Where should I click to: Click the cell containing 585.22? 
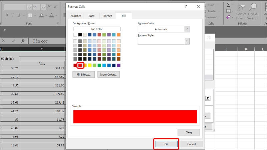pyautogui.click(x=42, y=68)
